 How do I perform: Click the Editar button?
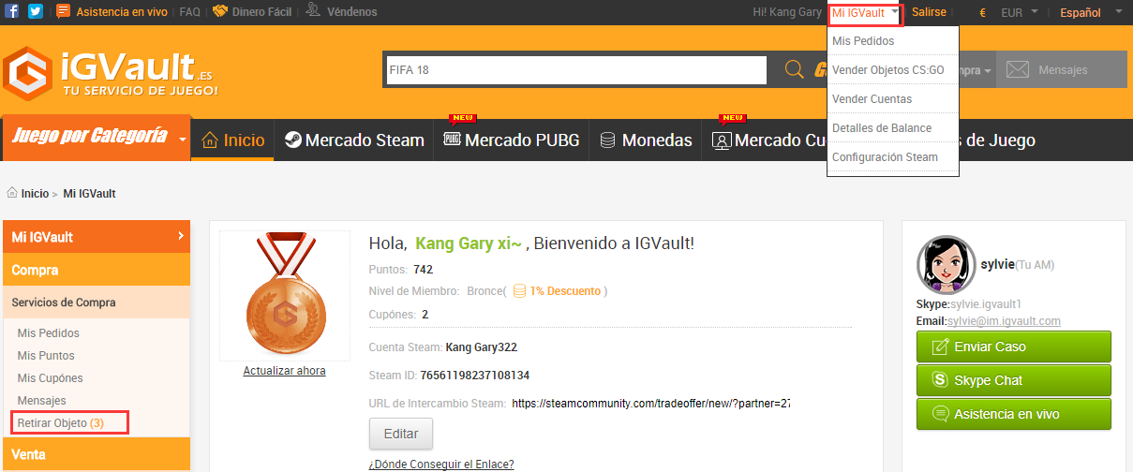coord(401,435)
